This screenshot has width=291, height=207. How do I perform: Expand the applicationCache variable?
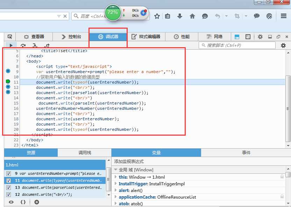click(x=116, y=197)
